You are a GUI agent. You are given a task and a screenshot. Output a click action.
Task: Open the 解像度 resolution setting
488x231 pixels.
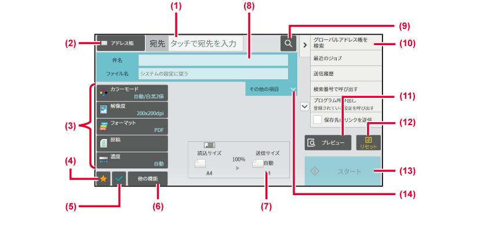(132, 110)
